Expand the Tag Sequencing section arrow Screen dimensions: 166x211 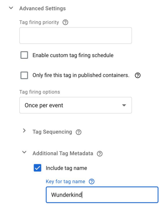pos(24,131)
